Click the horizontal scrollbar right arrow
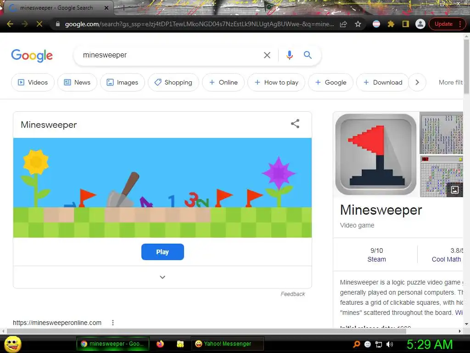470x353 pixels. [460, 331]
